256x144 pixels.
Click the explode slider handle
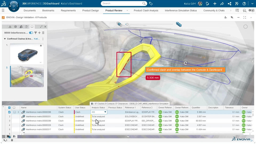click(x=127, y=24)
